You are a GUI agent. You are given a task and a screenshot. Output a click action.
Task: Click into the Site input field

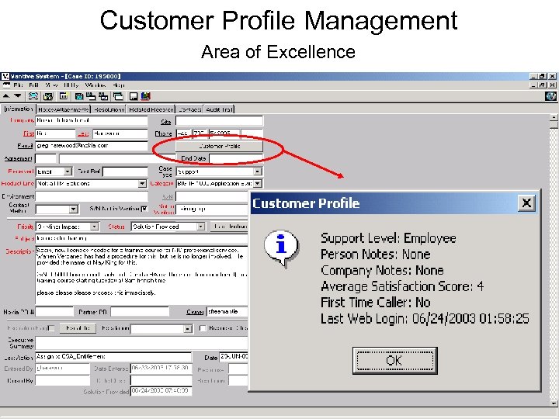(219, 121)
